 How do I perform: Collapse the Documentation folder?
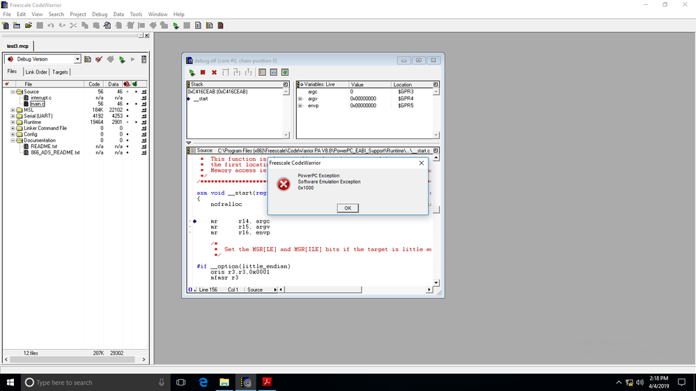pos(13,140)
